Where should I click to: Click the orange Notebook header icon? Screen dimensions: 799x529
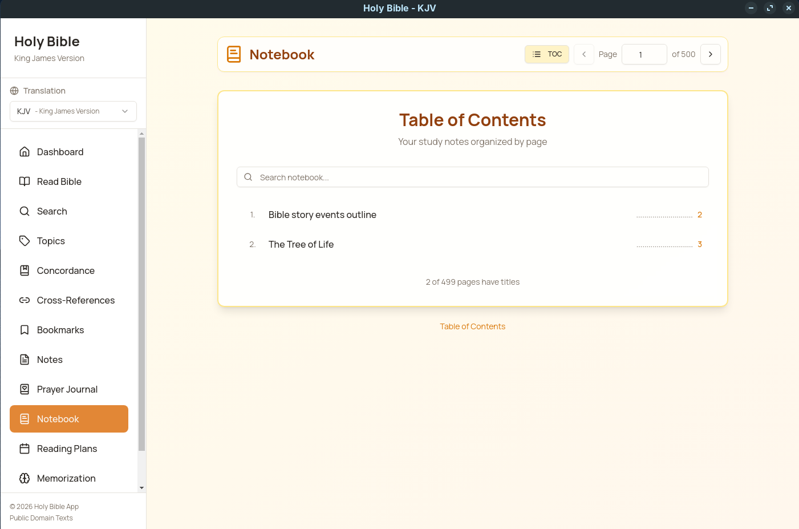[234, 54]
